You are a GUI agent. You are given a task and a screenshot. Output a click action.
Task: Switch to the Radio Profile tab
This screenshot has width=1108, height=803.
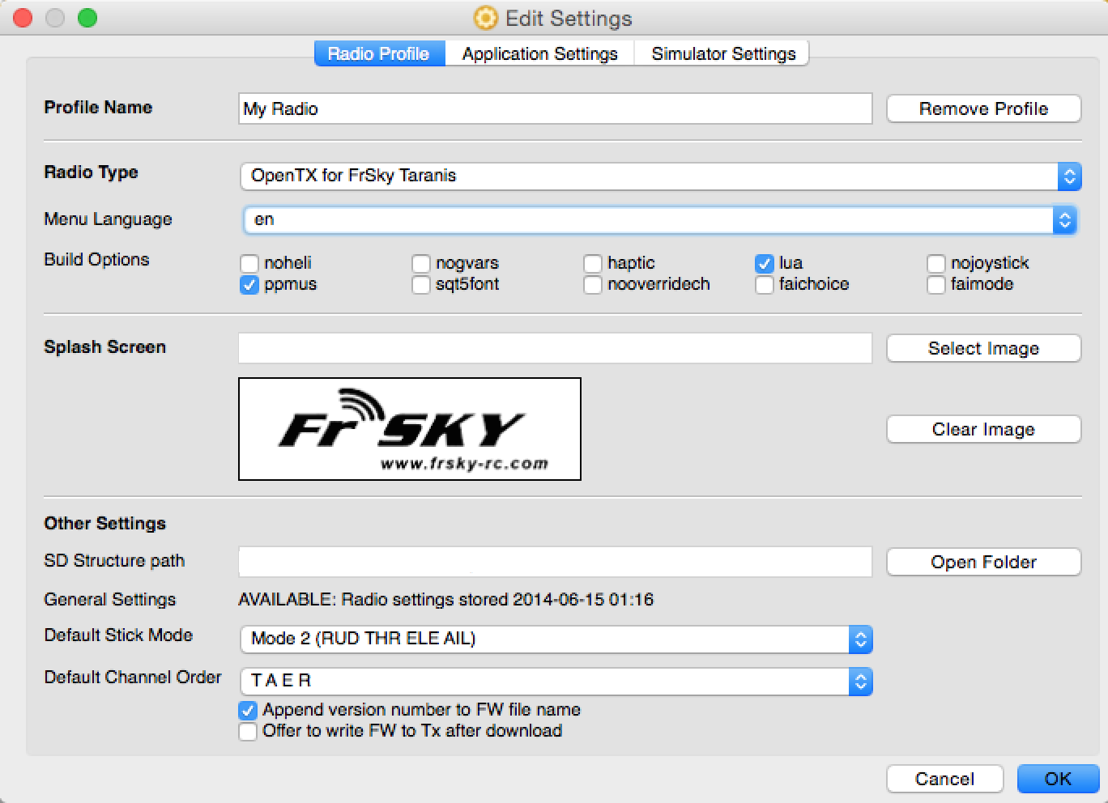click(379, 53)
